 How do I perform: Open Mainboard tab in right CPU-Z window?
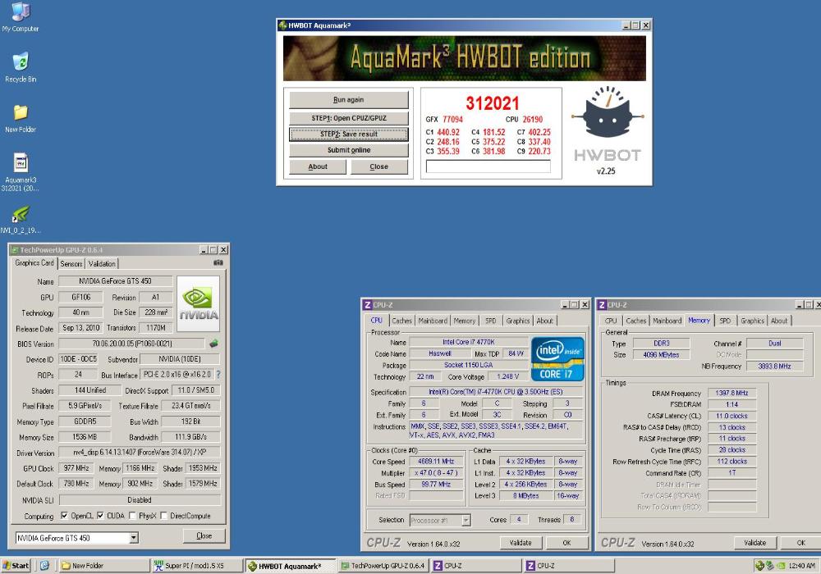pyautogui.click(x=667, y=321)
